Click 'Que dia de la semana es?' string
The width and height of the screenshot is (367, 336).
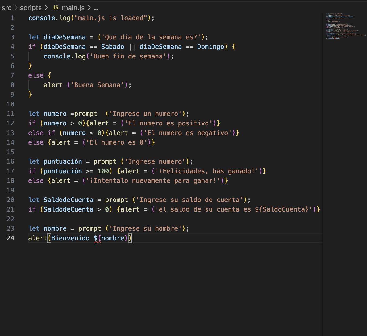[x=151, y=37]
